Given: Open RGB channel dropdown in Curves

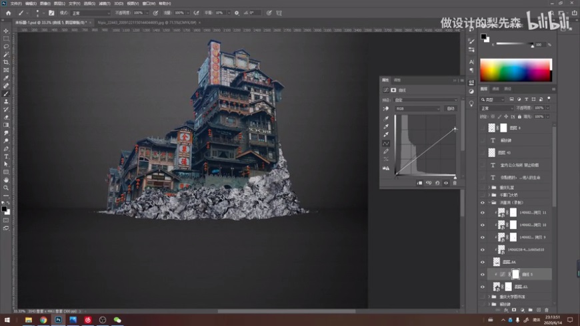Looking at the screenshot, I should pos(417,108).
